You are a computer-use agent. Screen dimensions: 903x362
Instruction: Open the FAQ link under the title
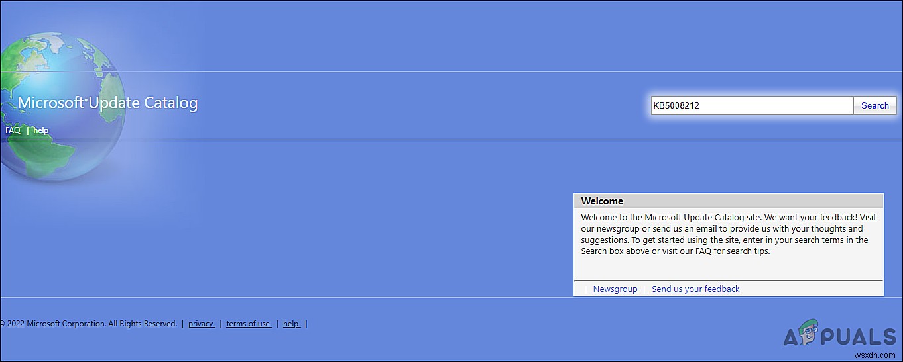pos(13,130)
